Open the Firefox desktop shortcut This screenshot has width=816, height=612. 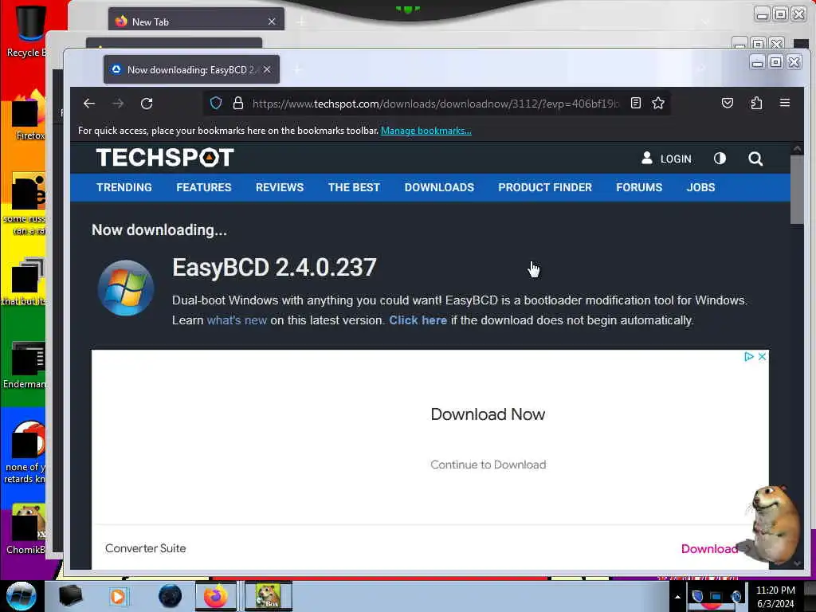29,116
